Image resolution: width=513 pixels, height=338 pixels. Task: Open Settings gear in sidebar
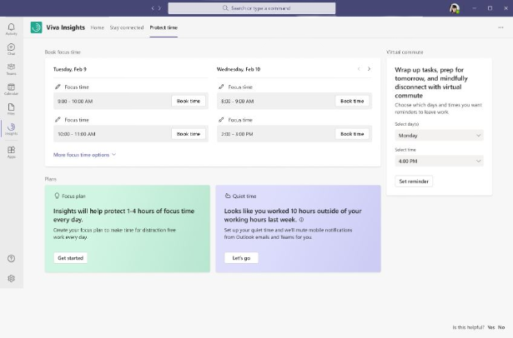(x=11, y=279)
